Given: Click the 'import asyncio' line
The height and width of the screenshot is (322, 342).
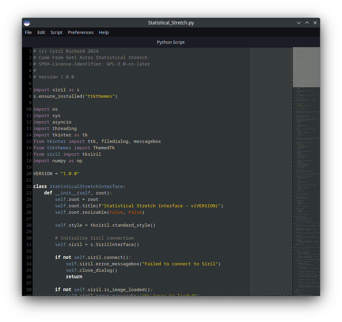Looking at the screenshot, I should pyautogui.click(x=52, y=122).
